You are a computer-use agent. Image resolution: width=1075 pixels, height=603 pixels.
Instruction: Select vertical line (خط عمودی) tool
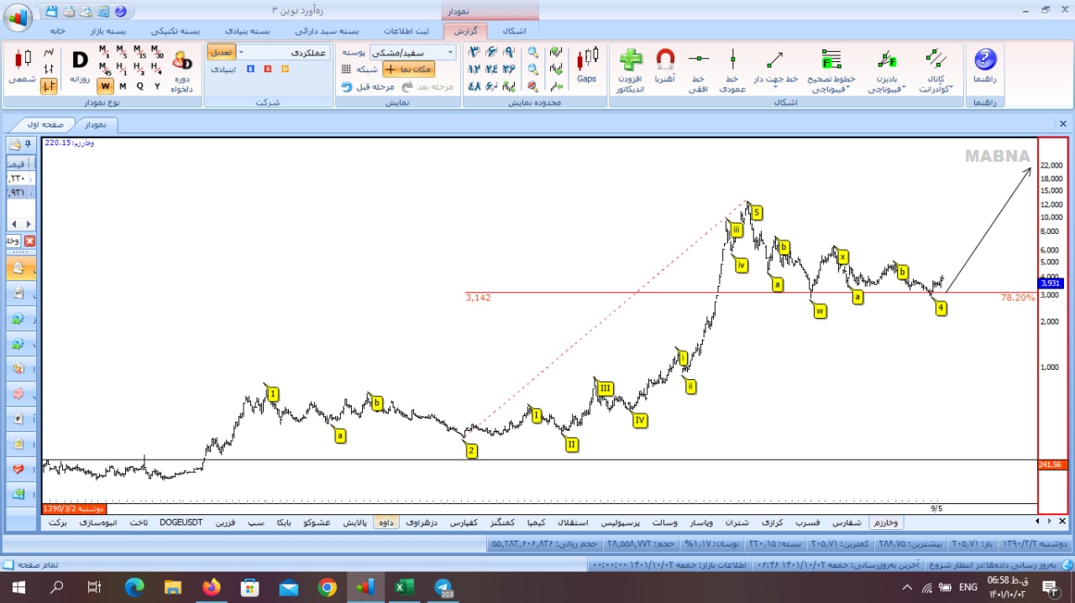pyautogui.click(x=732, y=70)
